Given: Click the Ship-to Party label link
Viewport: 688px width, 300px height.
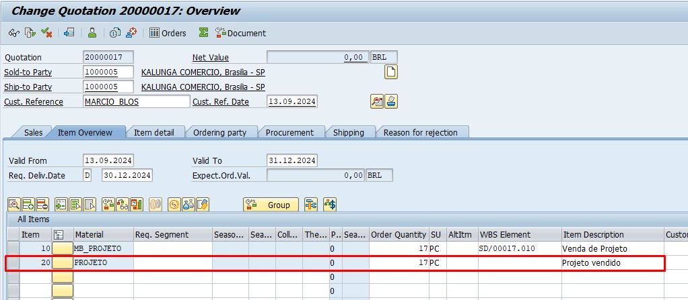Looking at the screenshot, I should click(28, 87).
